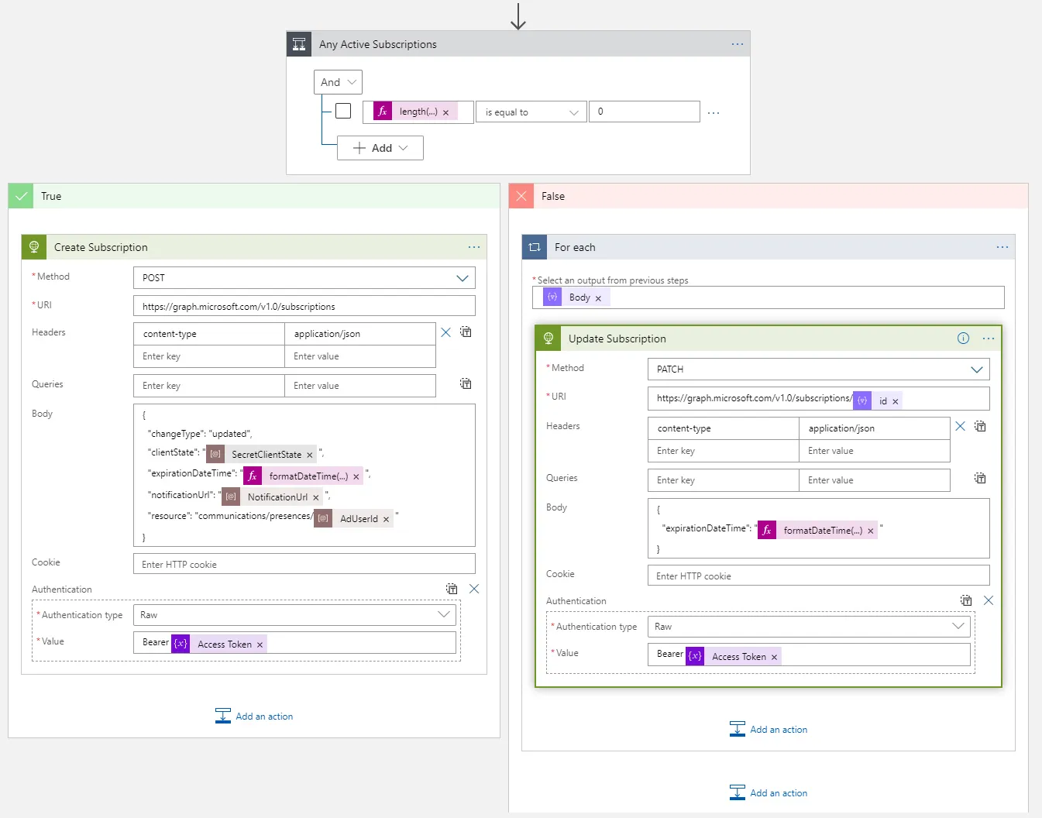Screen dimensions: 1042x818
Task: Open the condition row ellipsis menu
Action: pyautogui.click(x=714, y=113)
